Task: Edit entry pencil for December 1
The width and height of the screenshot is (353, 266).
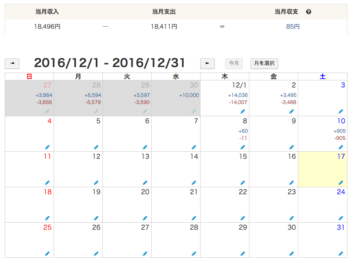Action: point(243,111)
